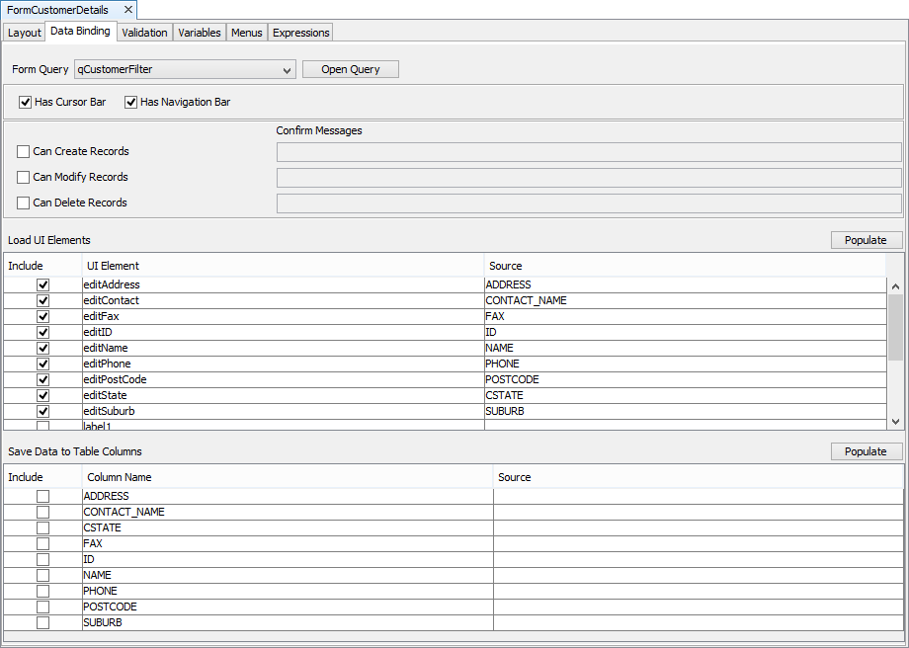Enable Can Create Records
This screenshot has height=648, width=909.
tap(24, 152)
